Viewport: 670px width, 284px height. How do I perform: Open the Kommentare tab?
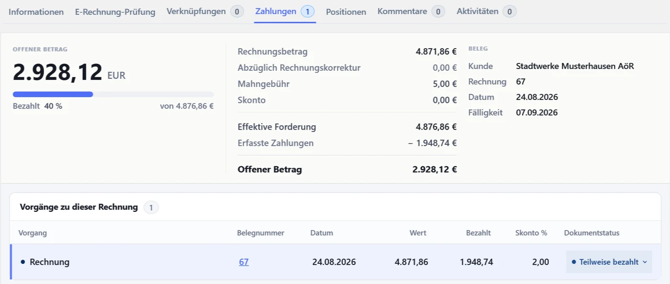click(x=411, y=11)
